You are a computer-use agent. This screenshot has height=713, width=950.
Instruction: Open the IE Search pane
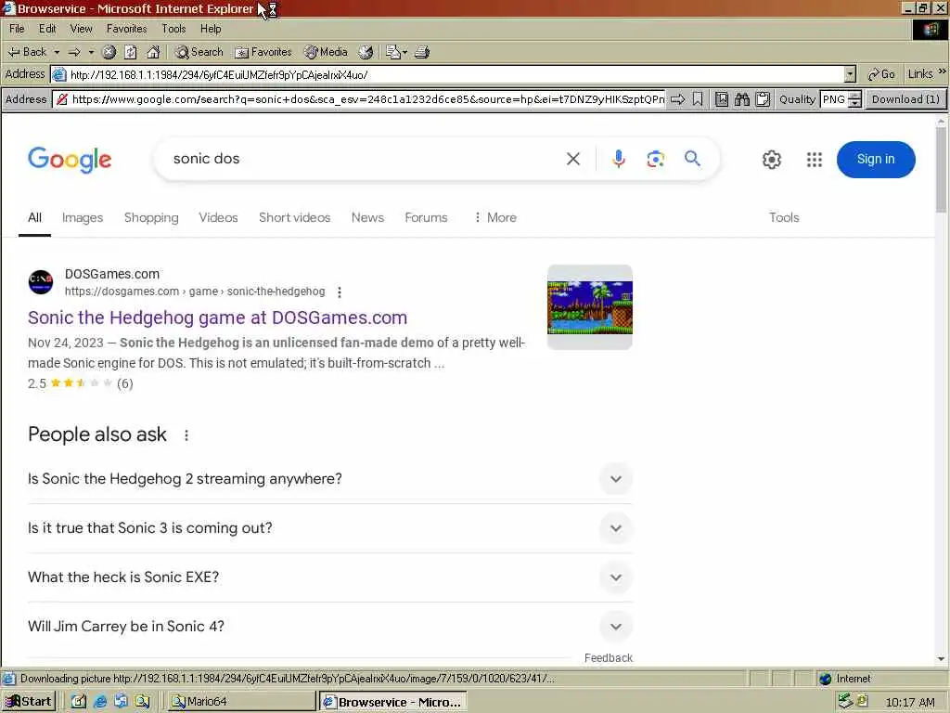[x=199, y=52]
